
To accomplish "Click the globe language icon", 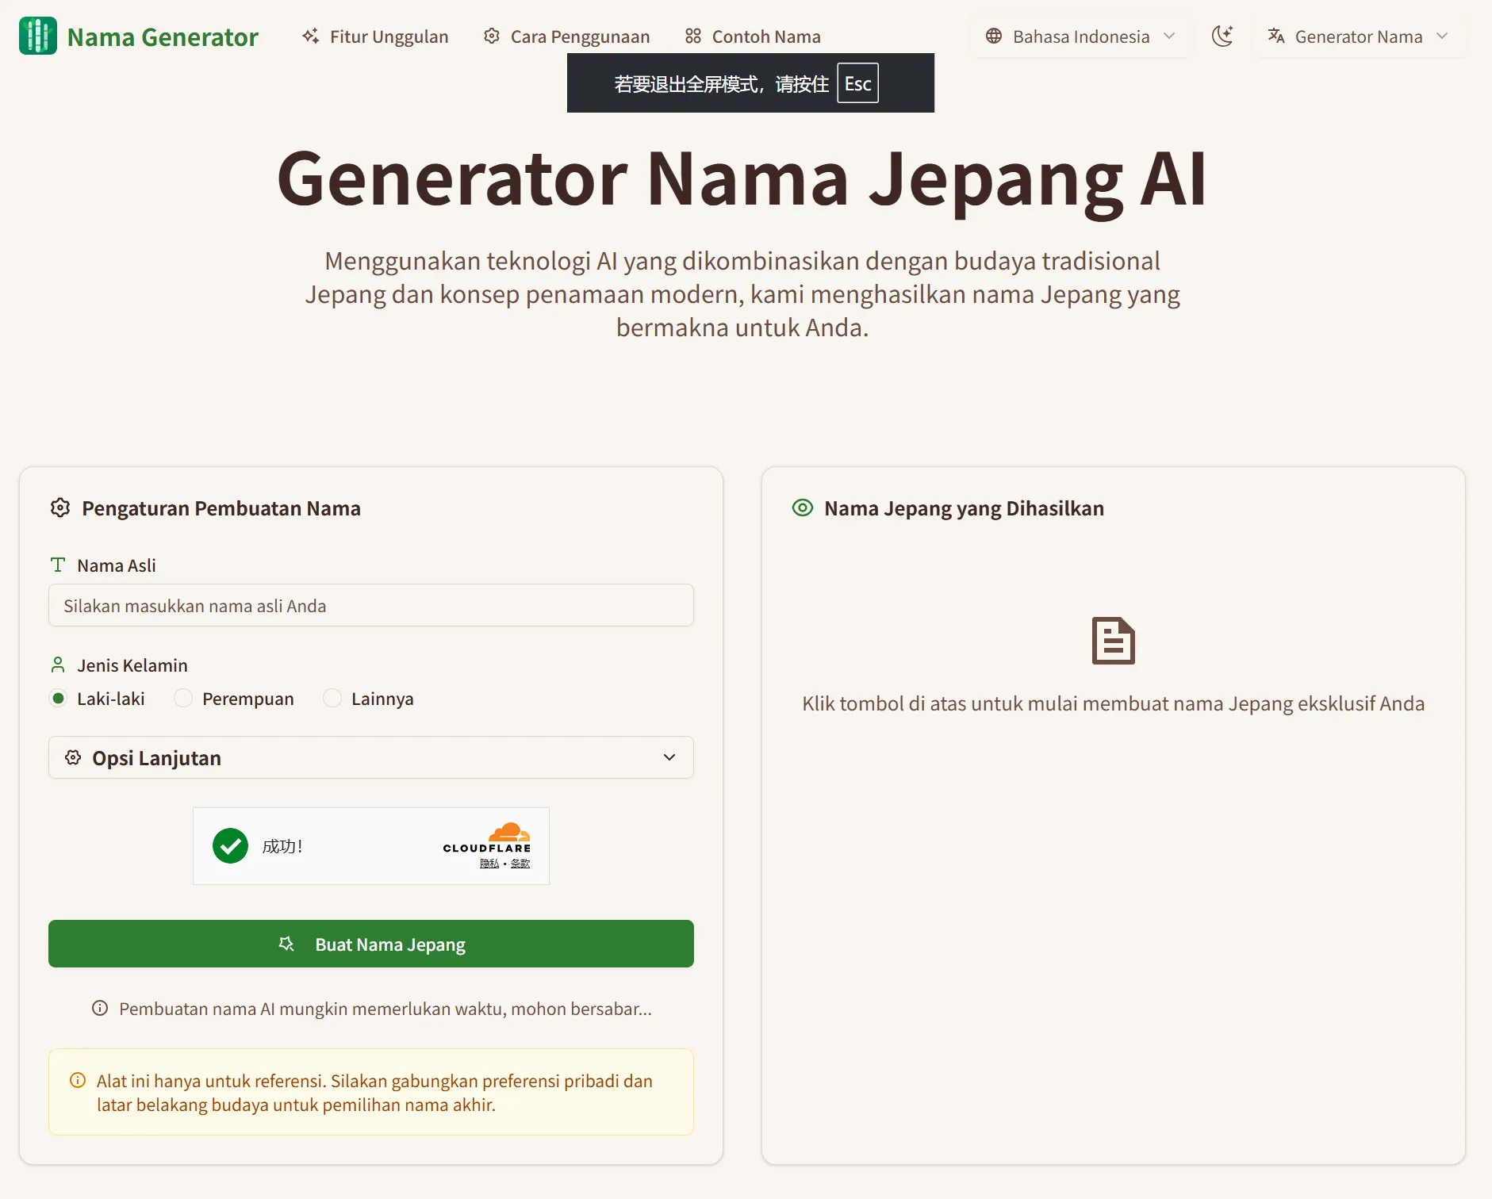I will [x=993, y=36].
